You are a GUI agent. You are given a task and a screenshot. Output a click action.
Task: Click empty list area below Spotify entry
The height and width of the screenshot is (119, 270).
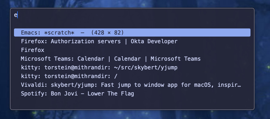point(131,103)
